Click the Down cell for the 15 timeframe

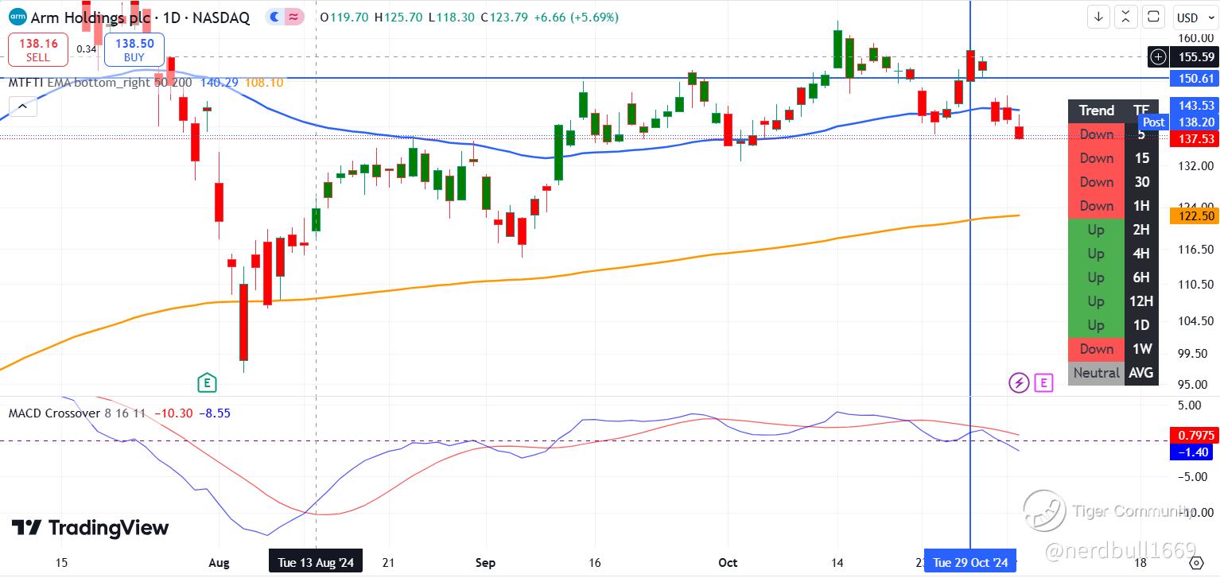pos(1097,158)
